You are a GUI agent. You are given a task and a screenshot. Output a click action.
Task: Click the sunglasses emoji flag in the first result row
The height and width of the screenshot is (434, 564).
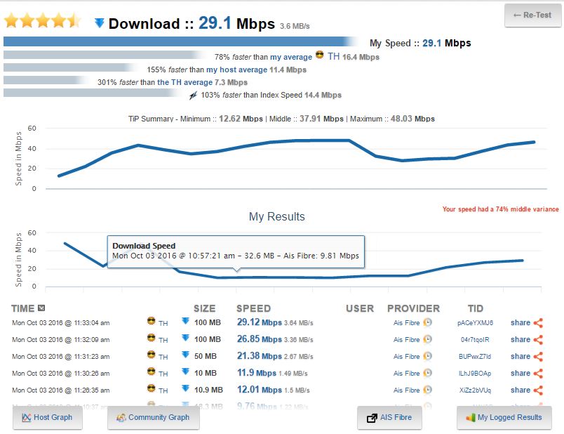(x=151, y=322)
